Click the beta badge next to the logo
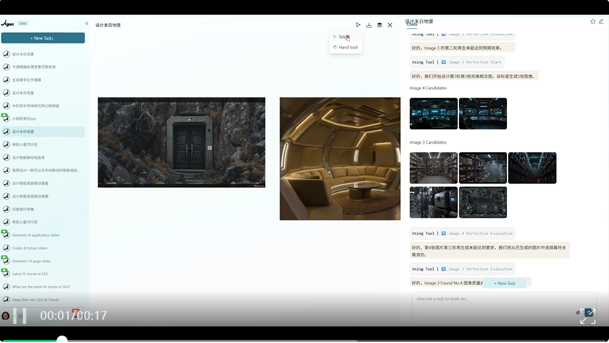 coord(23,23)
